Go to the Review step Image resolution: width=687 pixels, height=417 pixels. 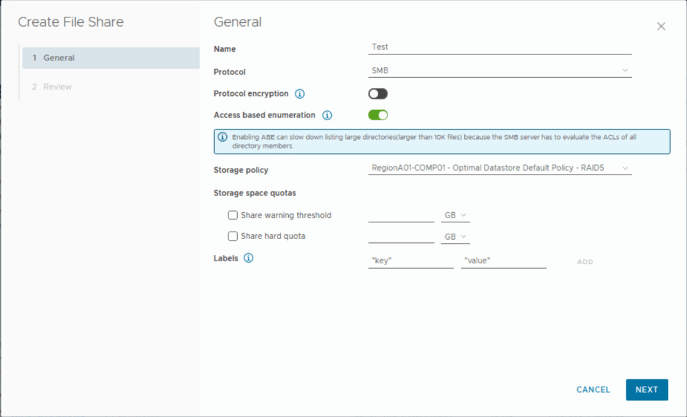57,87
